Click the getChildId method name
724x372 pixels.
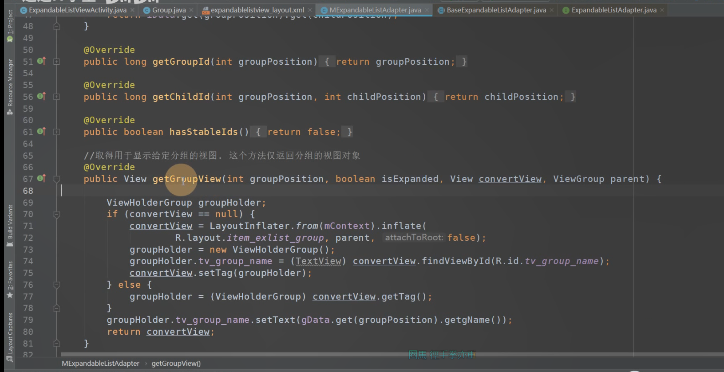pyautogui.click(x=181, y=97)
